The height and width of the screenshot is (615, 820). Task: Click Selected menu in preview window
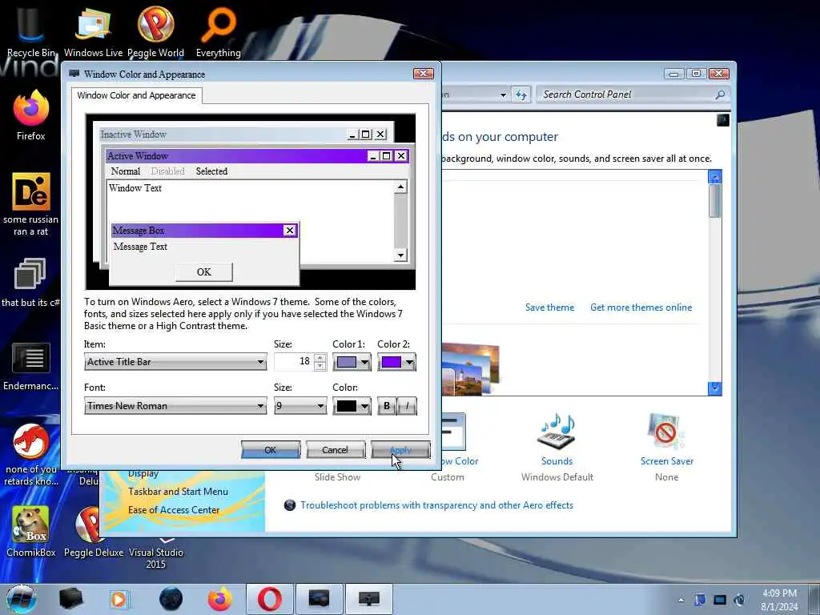pos(211,171)
